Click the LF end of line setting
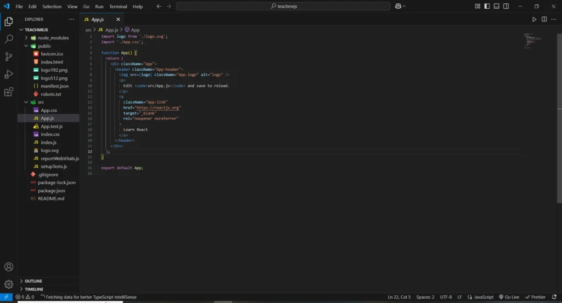 (459, 297)
